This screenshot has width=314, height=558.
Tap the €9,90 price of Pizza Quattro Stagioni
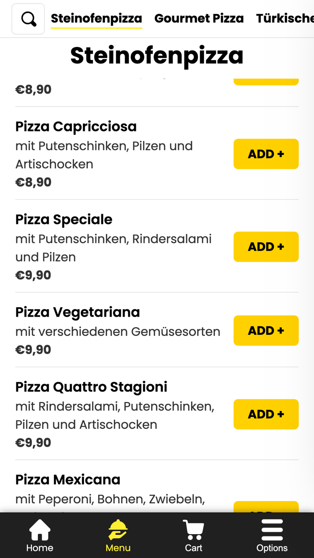(x=33, y=442)
